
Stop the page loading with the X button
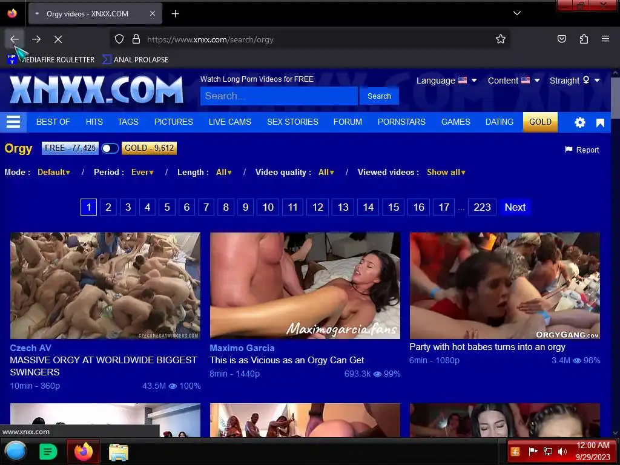point(58,39)
